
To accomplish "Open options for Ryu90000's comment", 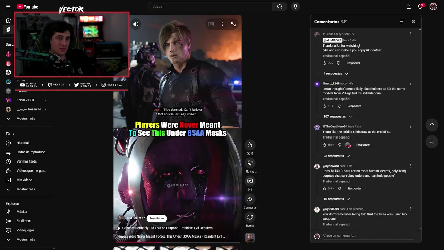I will [x=411, y=209].
